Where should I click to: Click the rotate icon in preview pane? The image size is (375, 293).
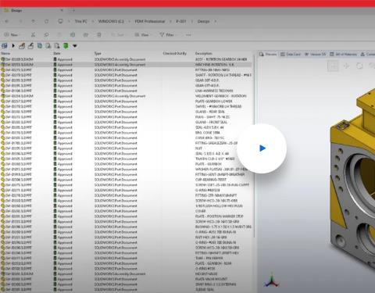[x=359, y=66]
